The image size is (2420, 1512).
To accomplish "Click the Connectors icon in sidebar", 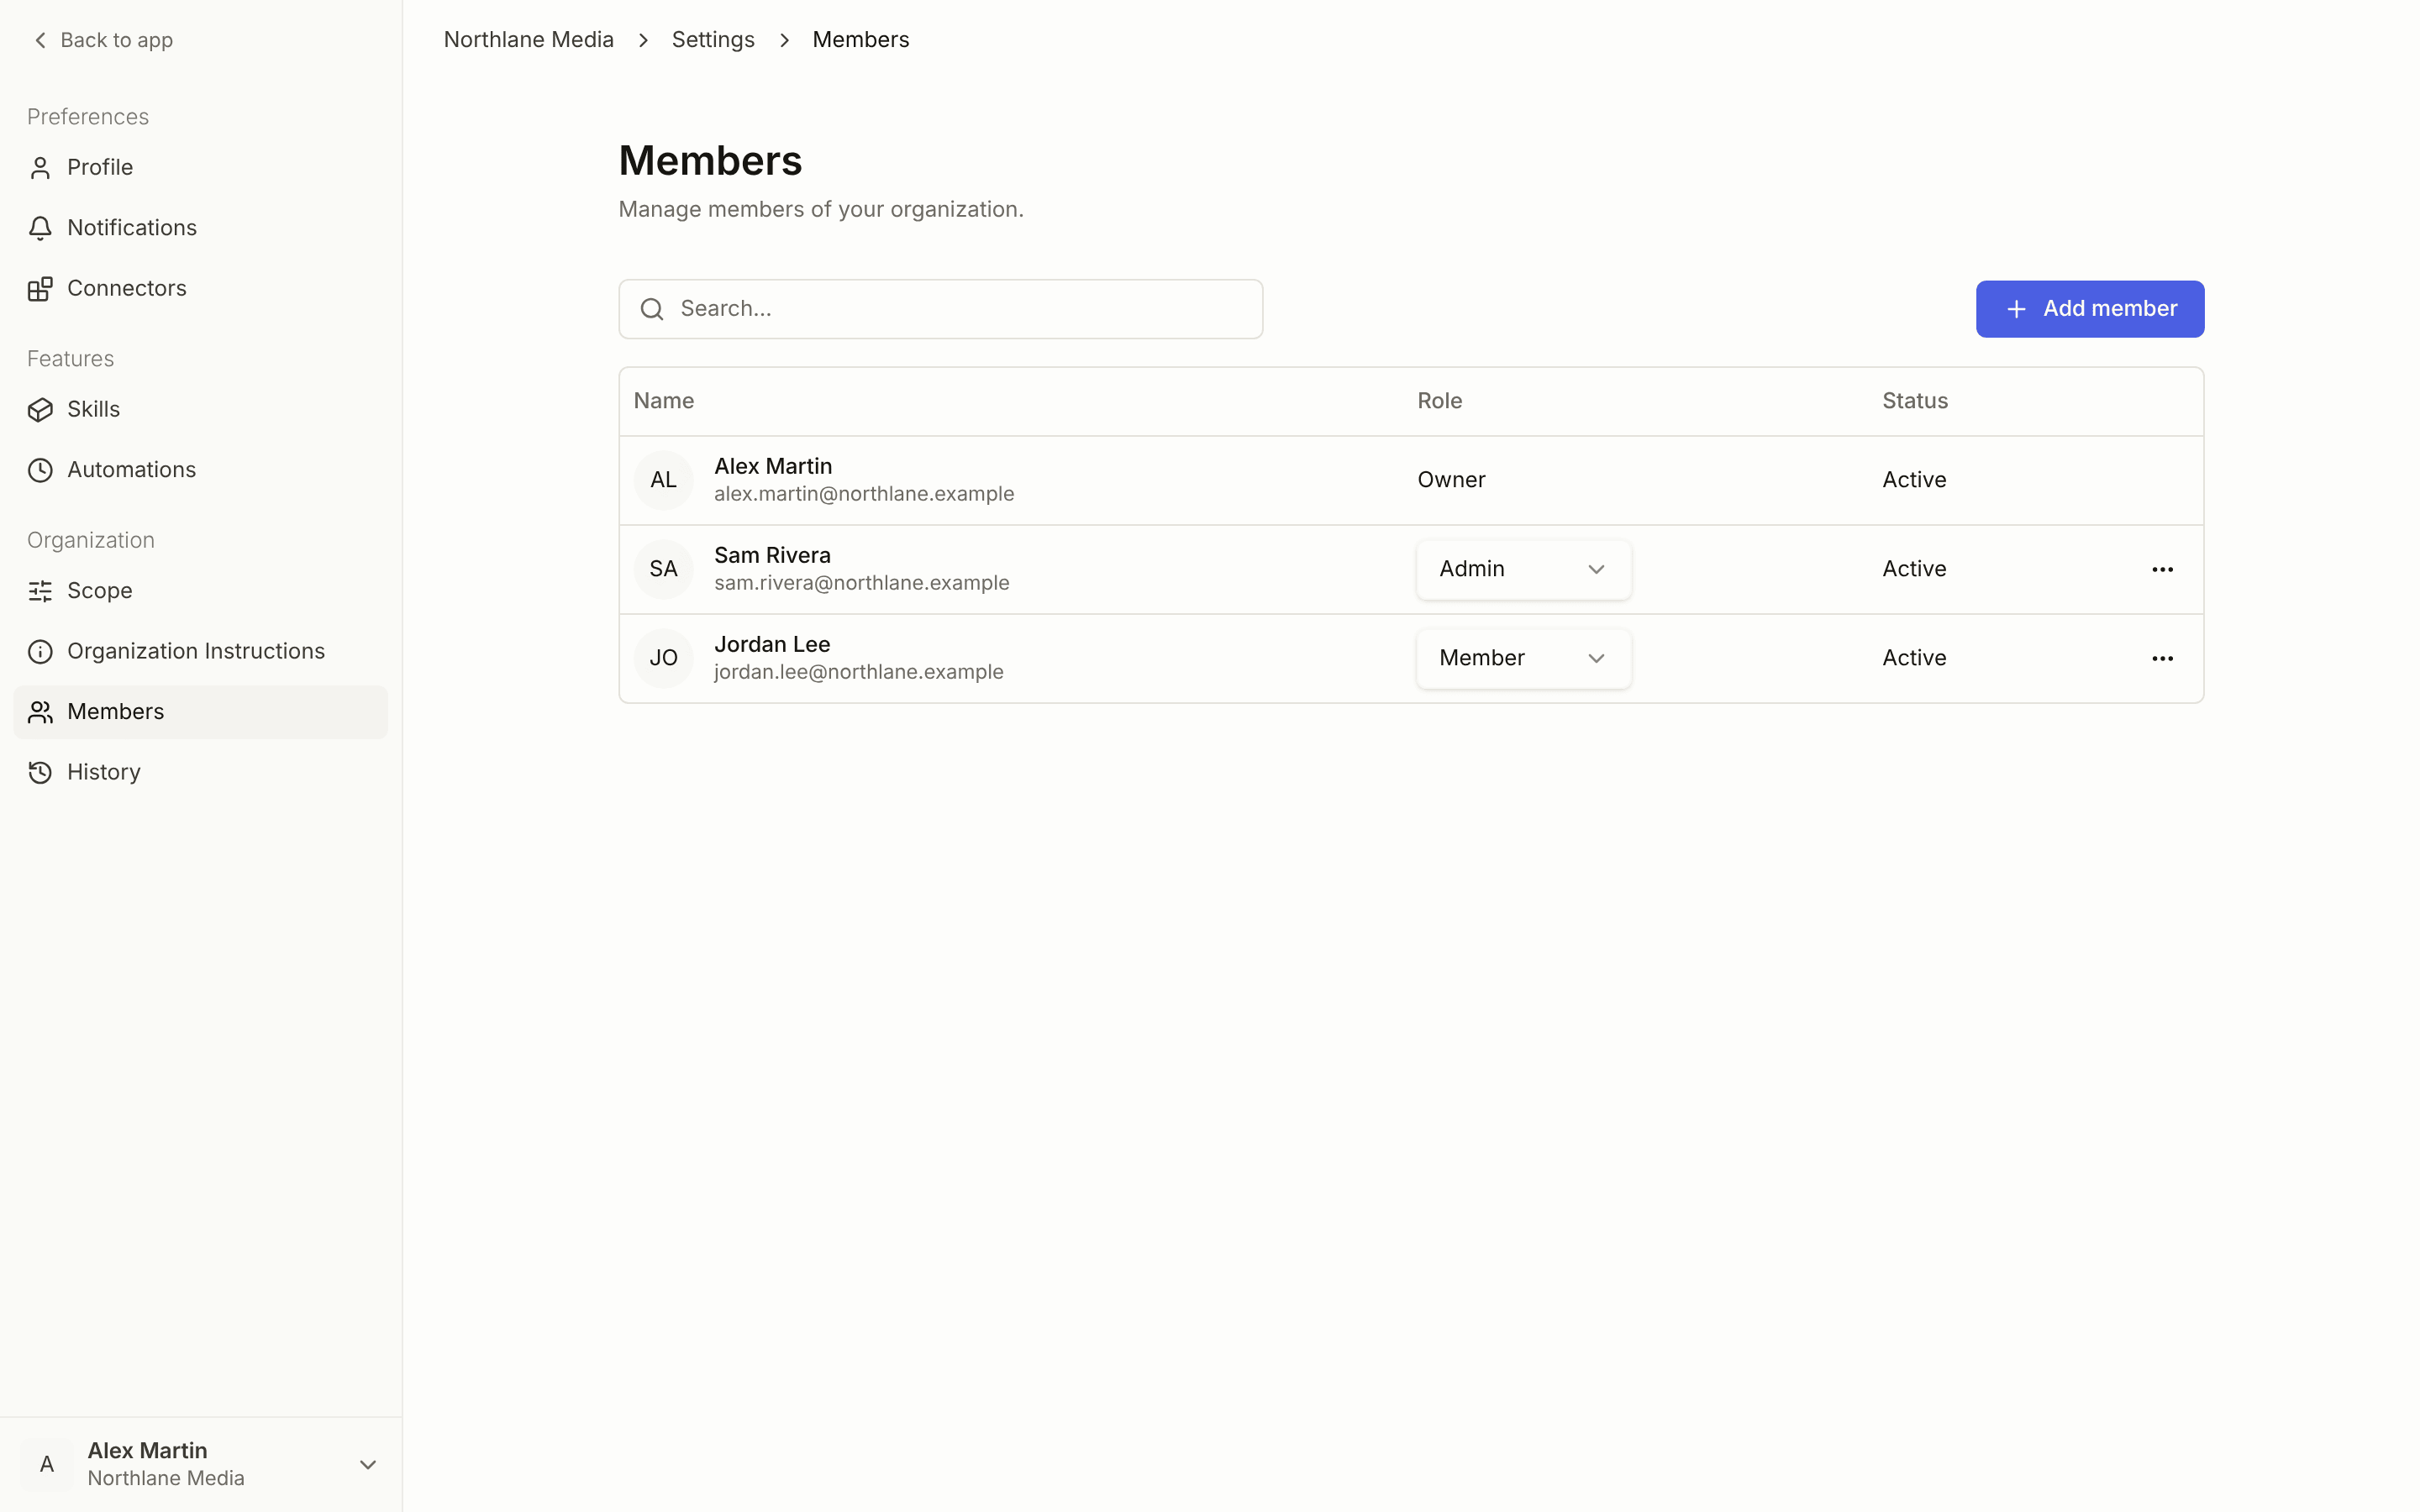I will [x=40, y=289].
